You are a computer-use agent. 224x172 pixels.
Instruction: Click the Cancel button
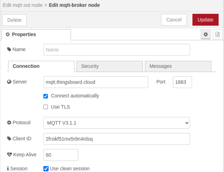tap(174, 20)
